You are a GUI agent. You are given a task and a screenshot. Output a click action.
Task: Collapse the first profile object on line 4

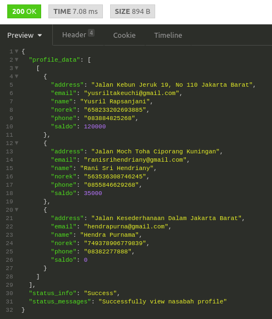click(x=17, y=76)
